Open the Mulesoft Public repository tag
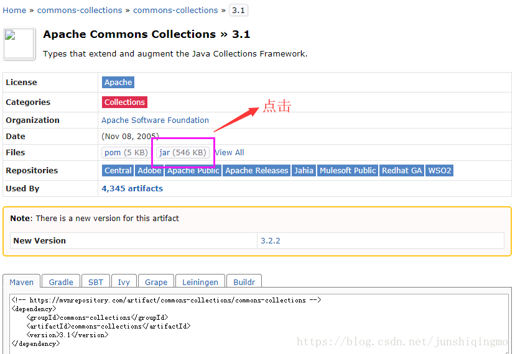 point(348,171)
